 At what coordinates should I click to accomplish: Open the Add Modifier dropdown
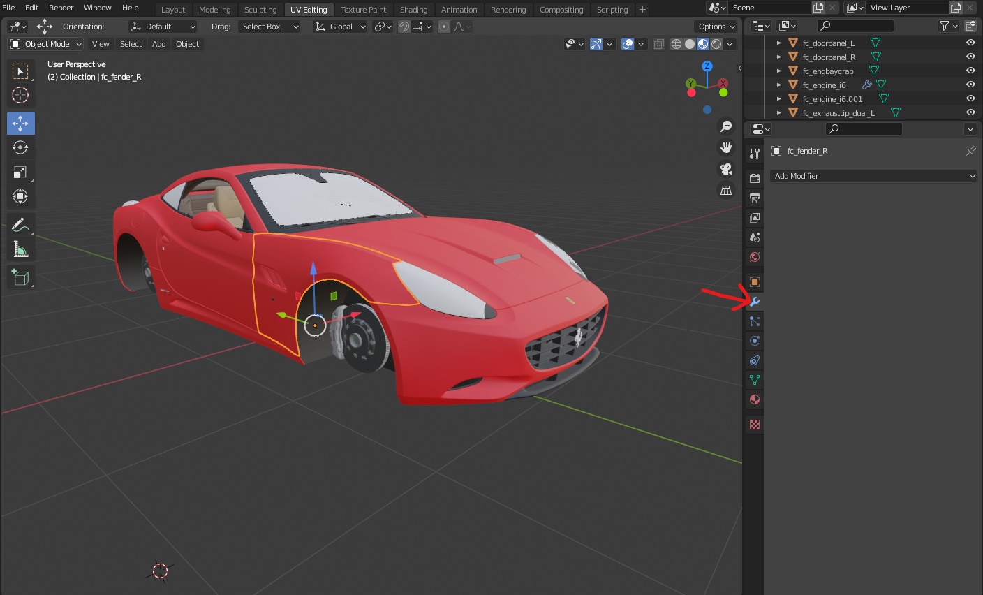tap(873, 176)
